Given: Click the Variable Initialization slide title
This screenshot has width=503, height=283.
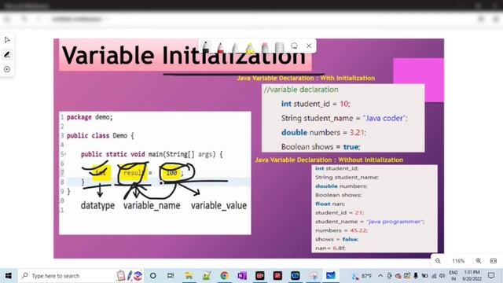Looking at the screenshot, I should point(183,56).
